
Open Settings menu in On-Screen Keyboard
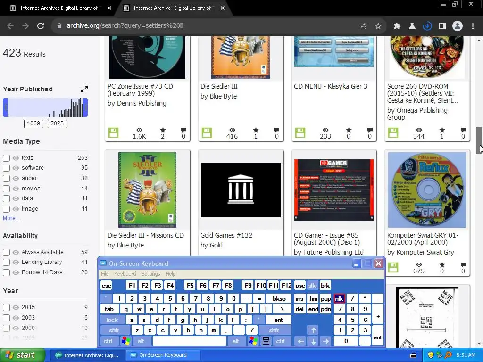(x=150, y=274)
